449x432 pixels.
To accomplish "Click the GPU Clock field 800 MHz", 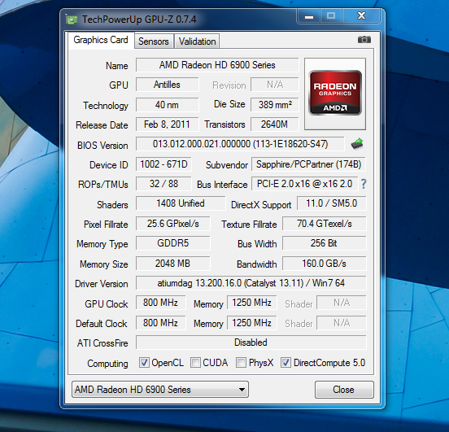I will pos(160,303).
